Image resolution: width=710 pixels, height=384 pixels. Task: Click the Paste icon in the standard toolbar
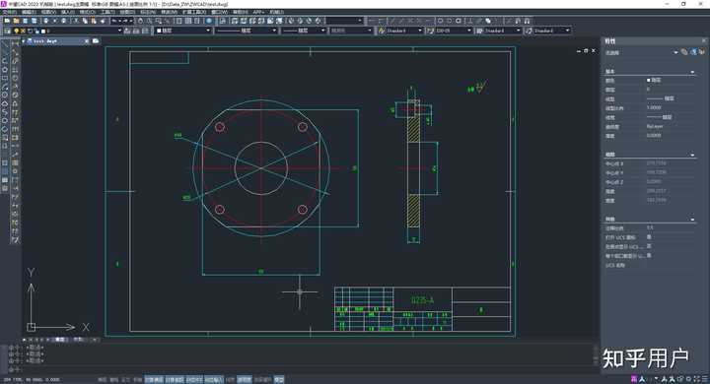[x=94, y=21]
